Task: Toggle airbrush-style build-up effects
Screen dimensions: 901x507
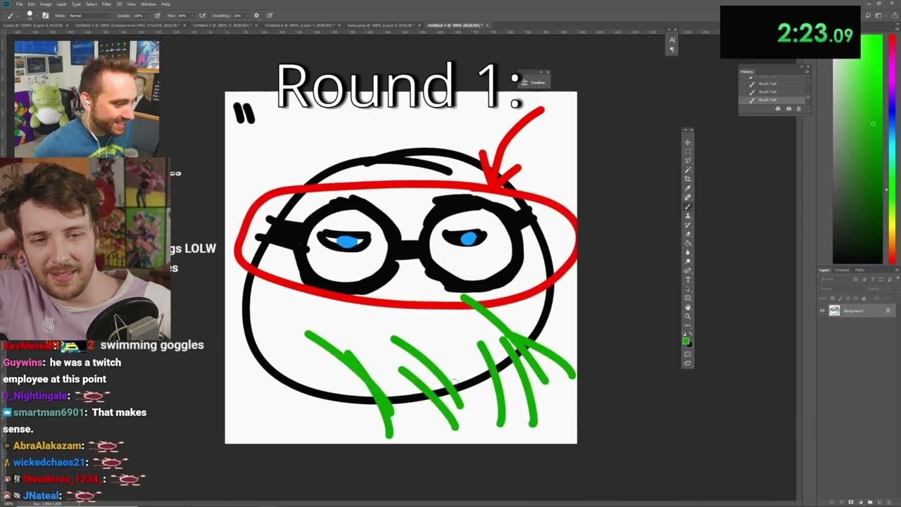Action: coord(203,15)
